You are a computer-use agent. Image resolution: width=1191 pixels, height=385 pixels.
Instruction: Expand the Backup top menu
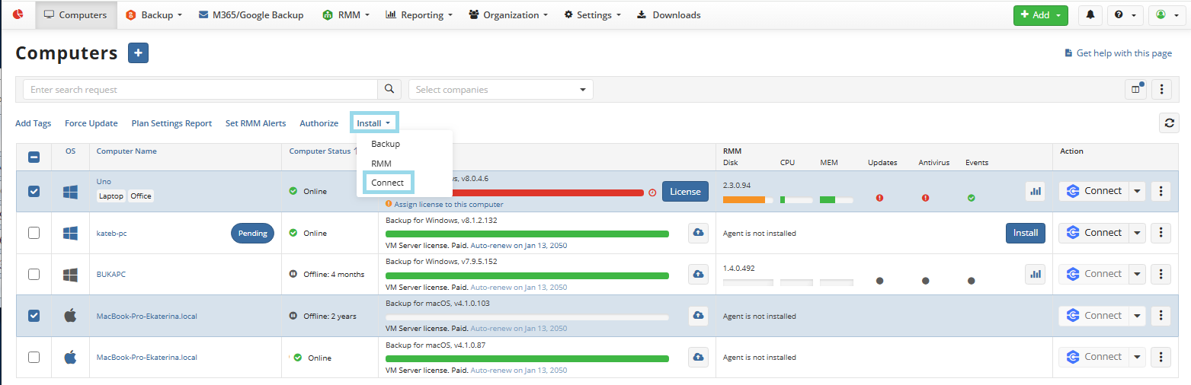pyautogui.click(x=154, y=15)
